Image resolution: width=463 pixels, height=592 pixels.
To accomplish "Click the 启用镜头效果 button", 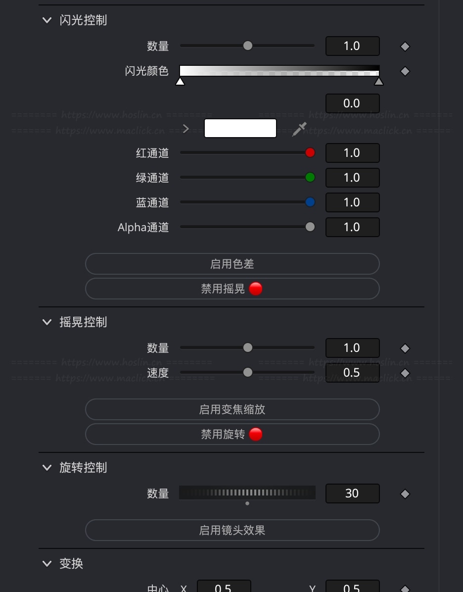I will [232, 531].
